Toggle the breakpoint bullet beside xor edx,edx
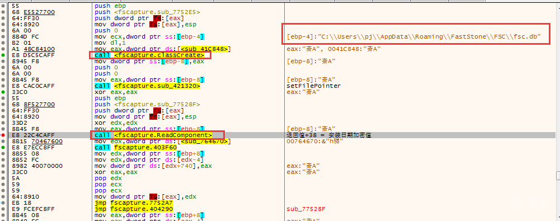This screenshot has height=221, width=560. click(x=3, y=123)
